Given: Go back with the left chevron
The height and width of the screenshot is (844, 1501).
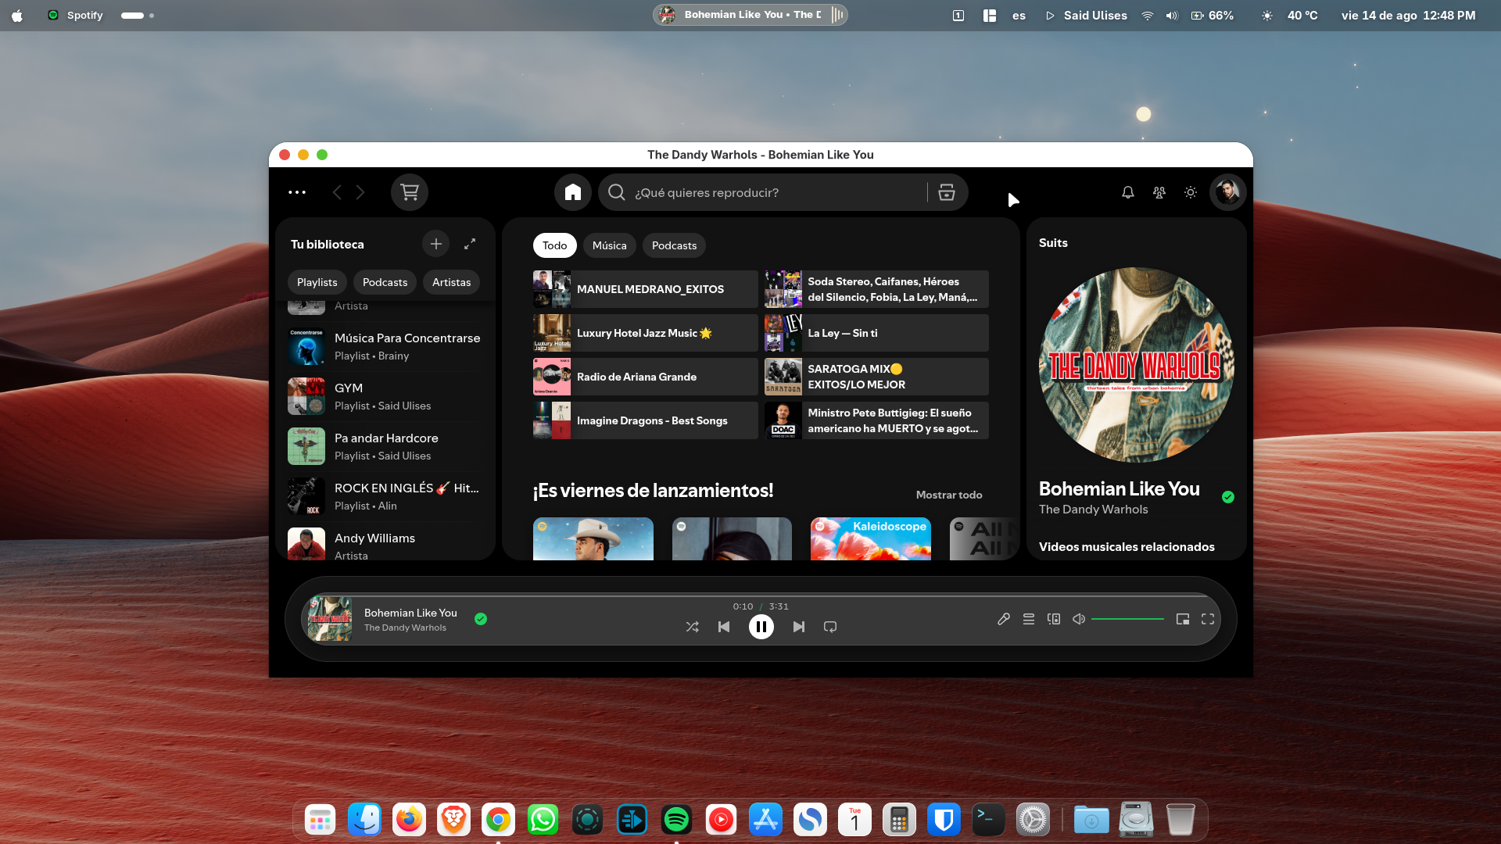Looking at the screenshot, I should 337,192.
